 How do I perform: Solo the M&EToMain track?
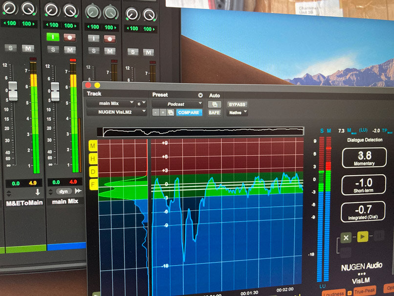(x=11, y=48)
